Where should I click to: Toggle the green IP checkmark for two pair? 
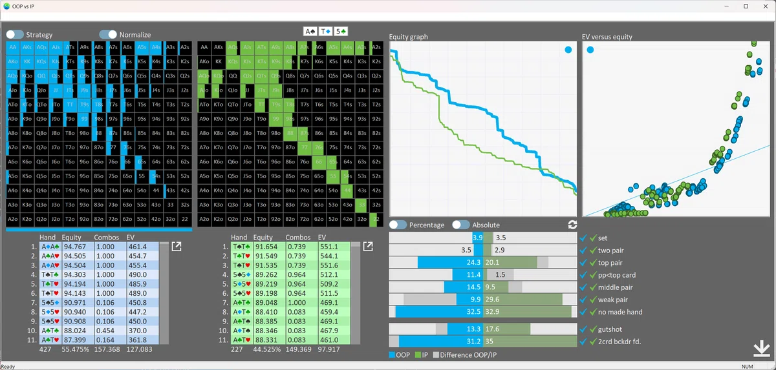tap(592, 251)
